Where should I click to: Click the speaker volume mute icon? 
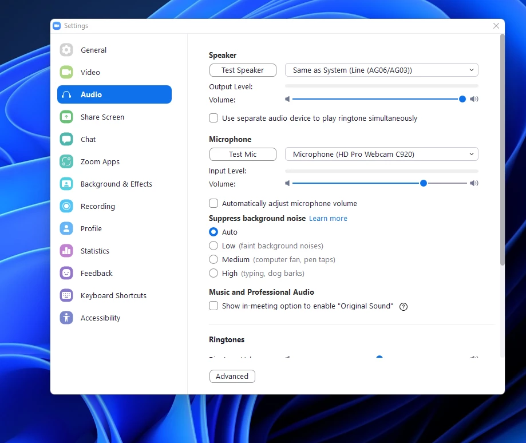(287, 99)
